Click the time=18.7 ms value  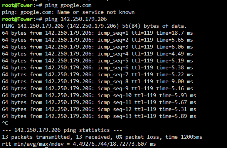(175, 33)
